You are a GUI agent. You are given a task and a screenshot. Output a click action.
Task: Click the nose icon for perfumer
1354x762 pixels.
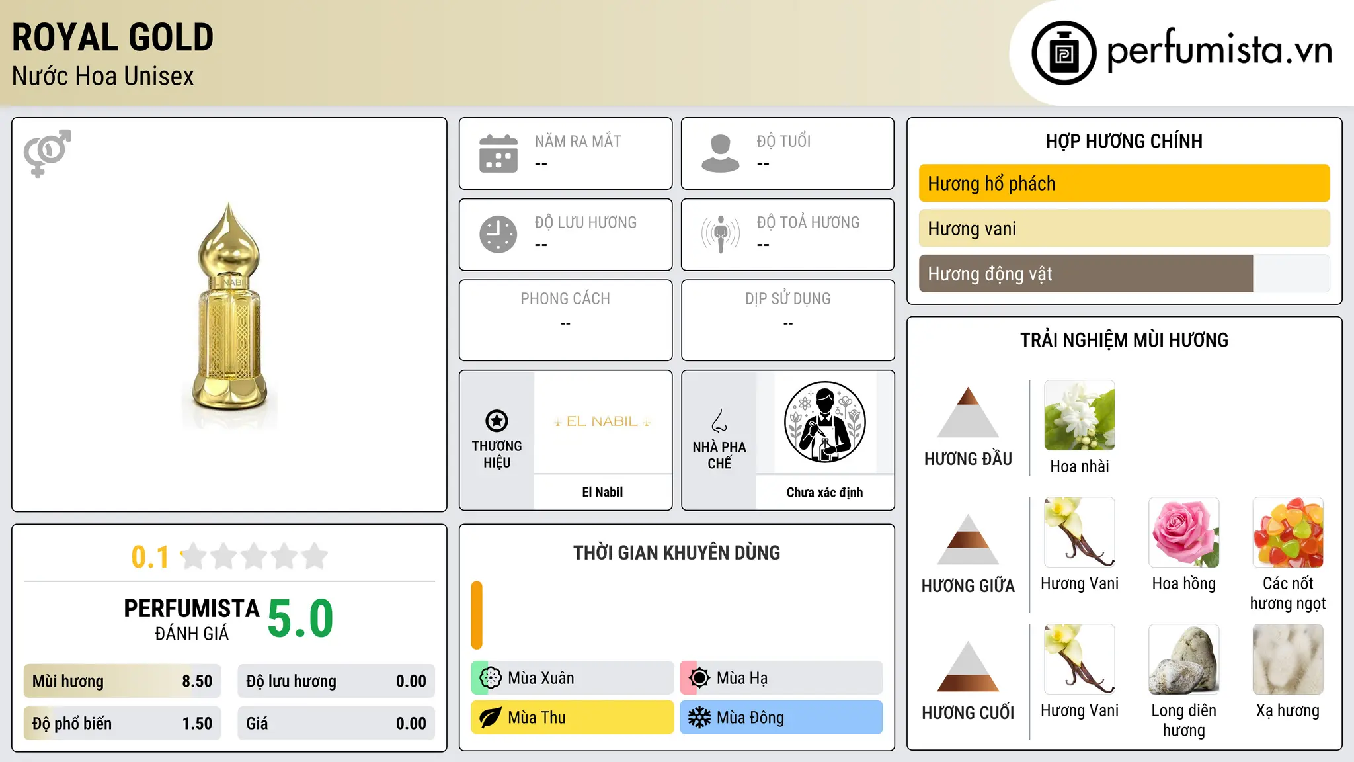tap(719, 421)
